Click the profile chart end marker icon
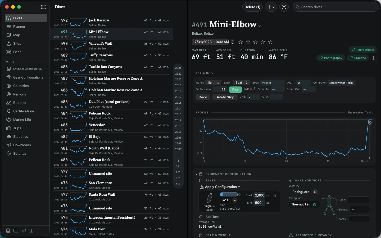The width and height of the screenshot is (381, 238). click(x=370, y=123)
